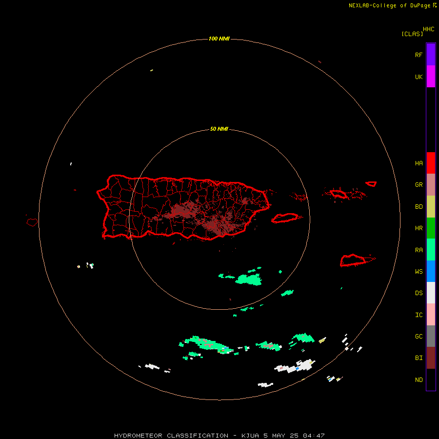The image size is (439, 439).
Task: Click the WS blue legend swatch
Action: tap(431, 271)
